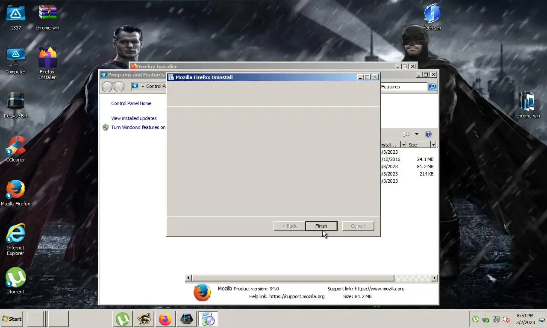This screenshot has height=328, width=547.
Task: Open the Installed On column filter dropdown
Action: (403, 145)
